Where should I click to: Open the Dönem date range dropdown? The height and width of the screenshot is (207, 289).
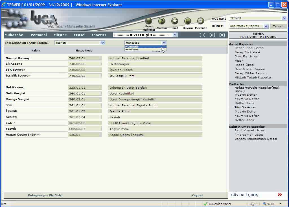pos(266,26)
